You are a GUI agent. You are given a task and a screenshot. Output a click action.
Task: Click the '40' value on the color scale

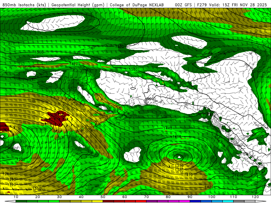tap(81, 197)
